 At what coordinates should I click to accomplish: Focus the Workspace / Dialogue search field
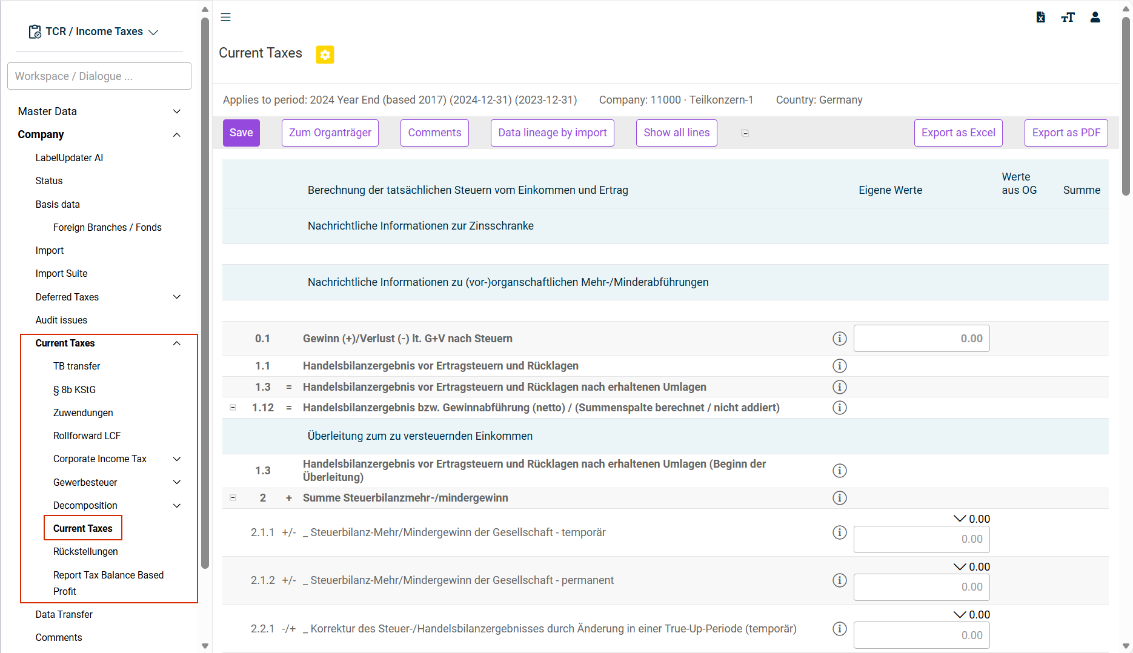[x=99, y=76]
